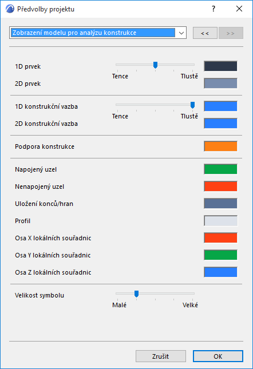Click the Uložení konců/hran label
The width and height of the screenshot is (253, 369).
[x=44, y=204]
